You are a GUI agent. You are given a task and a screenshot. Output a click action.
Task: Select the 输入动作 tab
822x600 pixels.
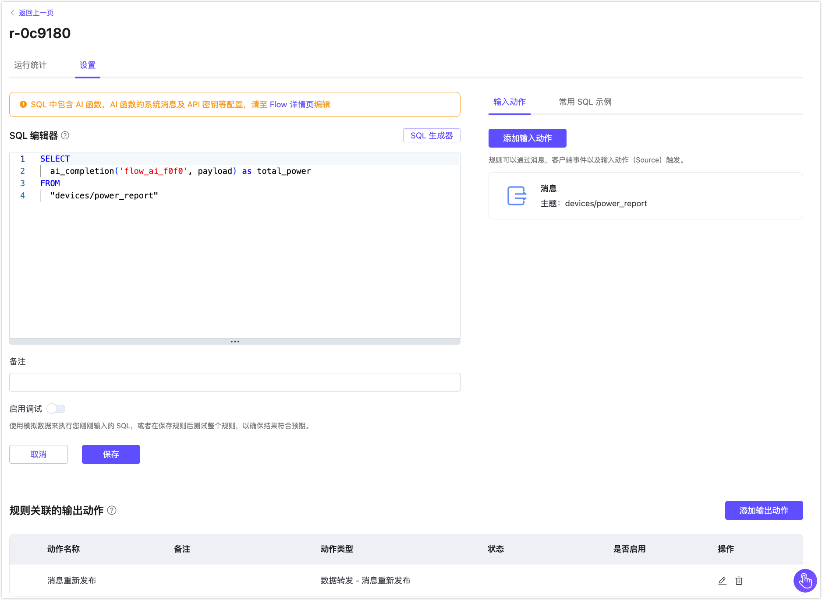[x=509, y=102]
